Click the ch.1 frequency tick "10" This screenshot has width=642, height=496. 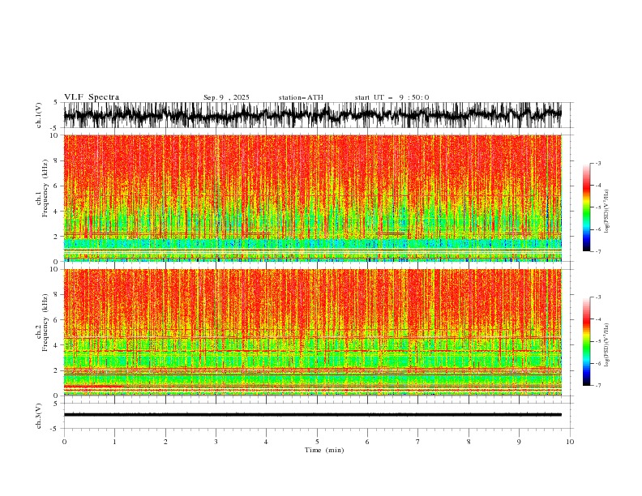click(54, 135)
